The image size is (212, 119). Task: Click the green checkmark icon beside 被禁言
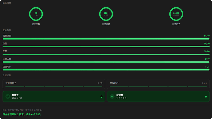point(8,97)
